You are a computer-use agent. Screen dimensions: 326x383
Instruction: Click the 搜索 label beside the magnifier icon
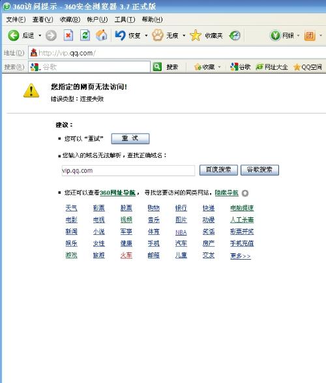pyautogui.click(x=172, y=67)
